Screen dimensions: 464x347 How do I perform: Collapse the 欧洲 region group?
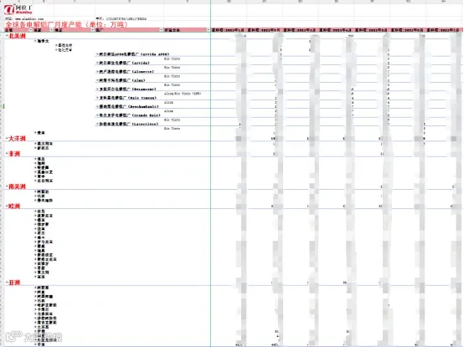click(x=7, y=206)
